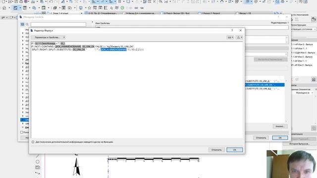Click the expressions list vertical scrollbar
317x178 pixels.
coord(286,101)
